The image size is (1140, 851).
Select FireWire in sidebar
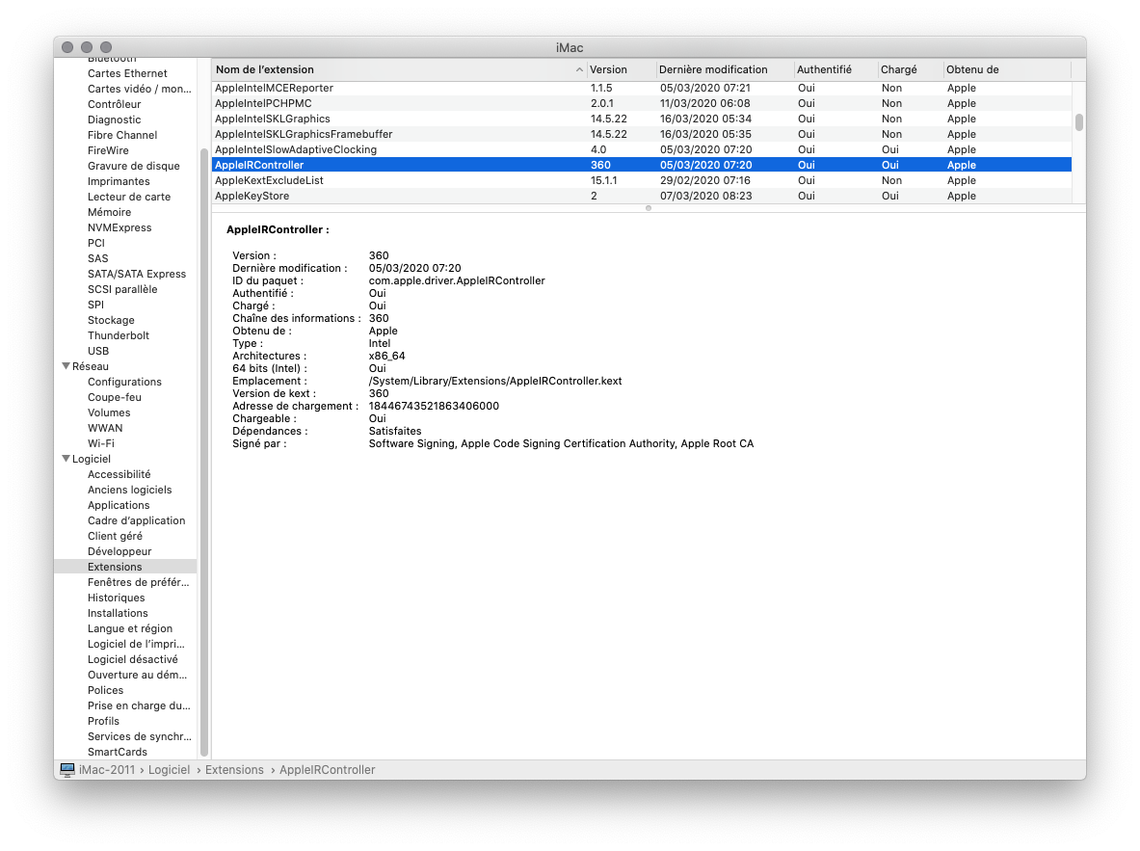[x=108, y=150]
